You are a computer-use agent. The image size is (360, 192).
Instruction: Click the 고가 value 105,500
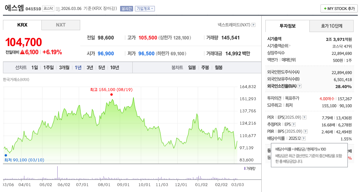[x=147, y=38]
